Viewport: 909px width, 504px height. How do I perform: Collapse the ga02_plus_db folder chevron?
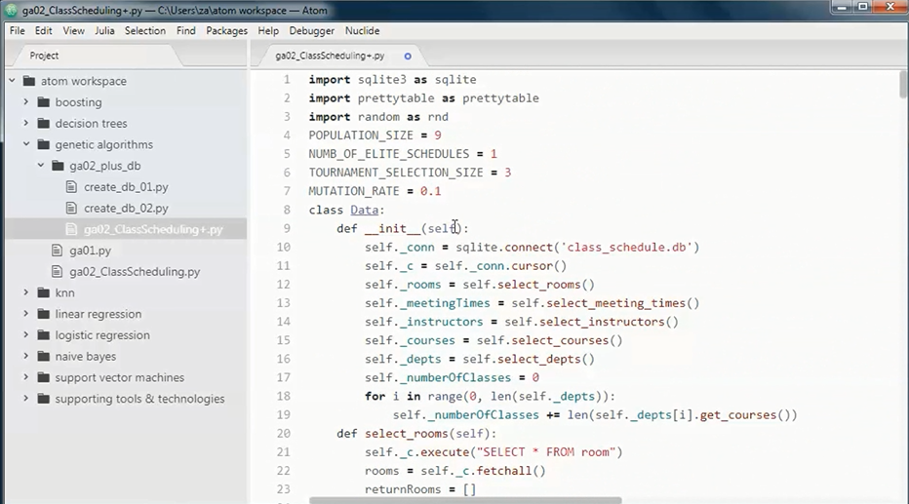[41, 165]
